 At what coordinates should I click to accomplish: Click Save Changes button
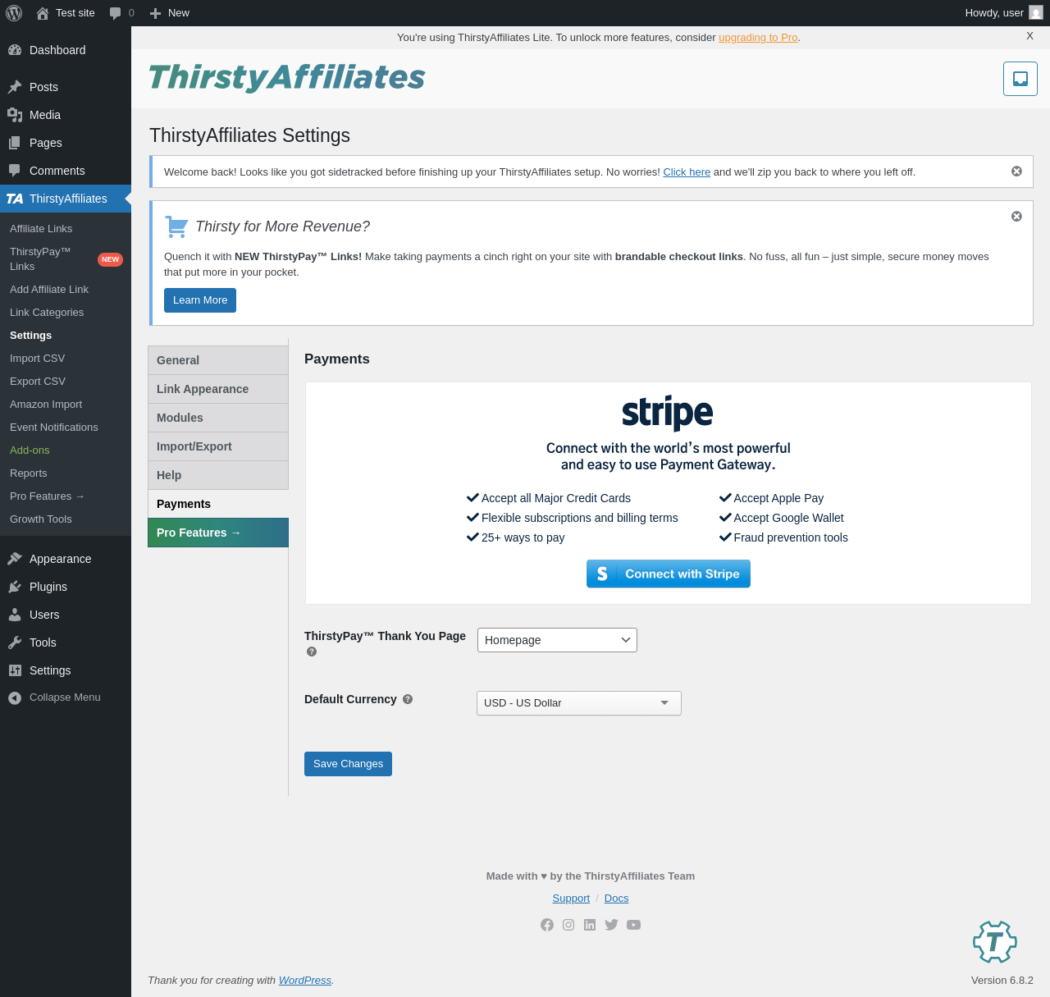[348, 764]
